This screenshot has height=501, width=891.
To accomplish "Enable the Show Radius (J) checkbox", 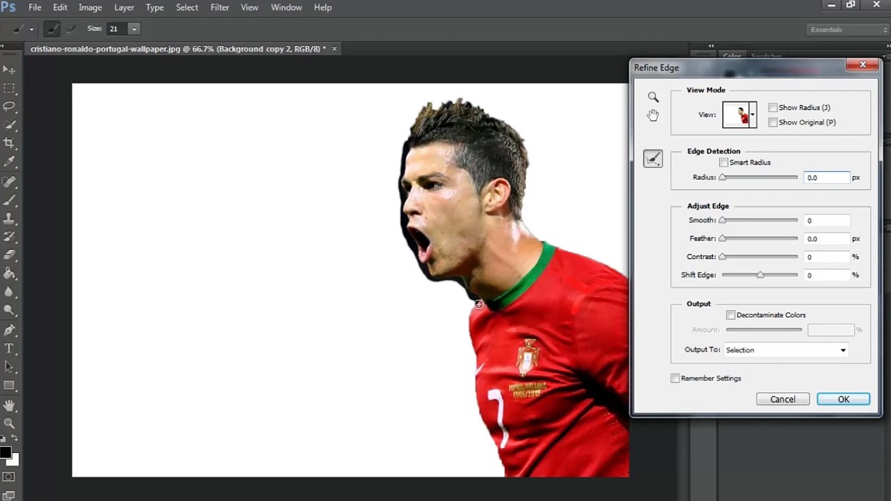I will click(x=773, y=108).
